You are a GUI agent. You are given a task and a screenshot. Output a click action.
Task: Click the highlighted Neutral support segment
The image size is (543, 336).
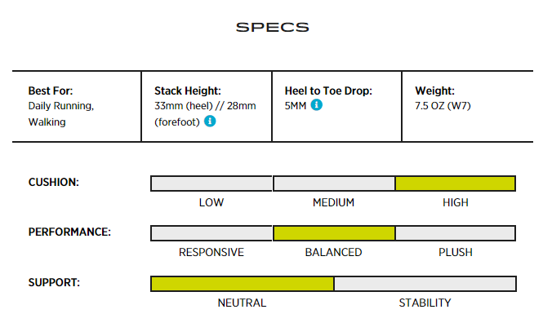coord(242,284)
